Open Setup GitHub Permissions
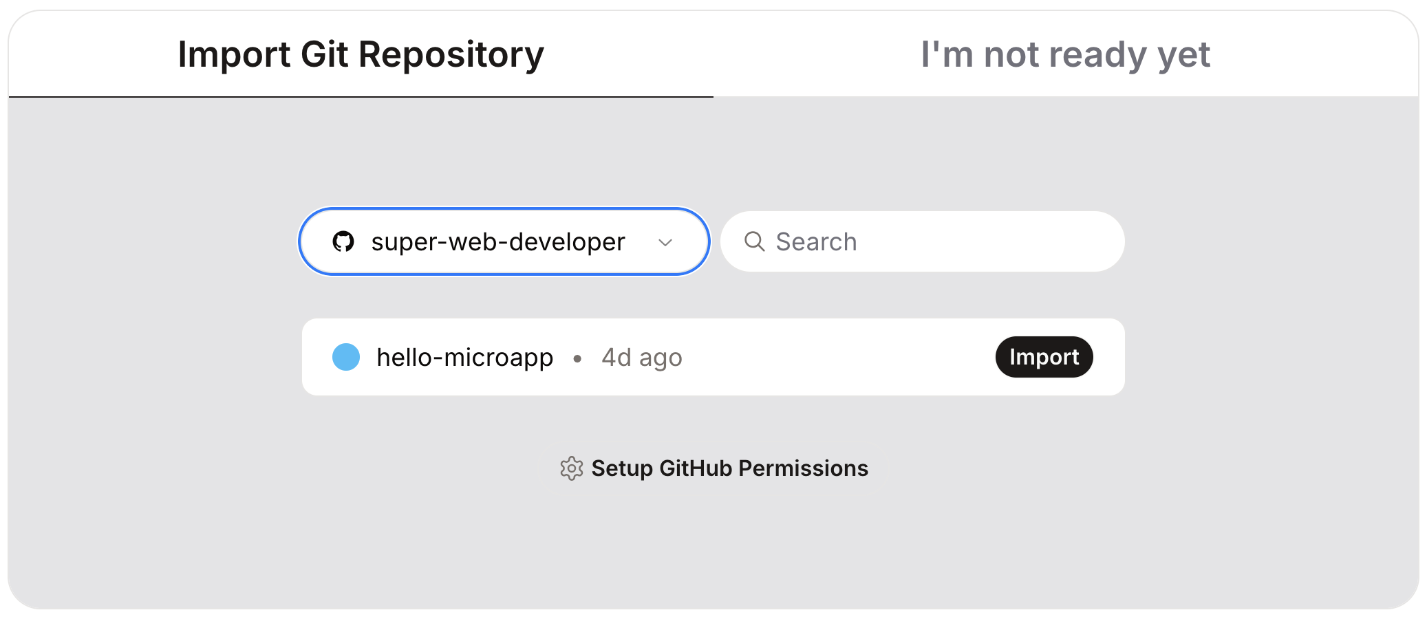 730,468
